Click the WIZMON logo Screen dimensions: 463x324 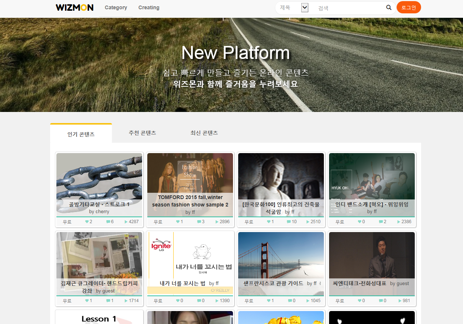pyautogui.click(x=75, y=7)
